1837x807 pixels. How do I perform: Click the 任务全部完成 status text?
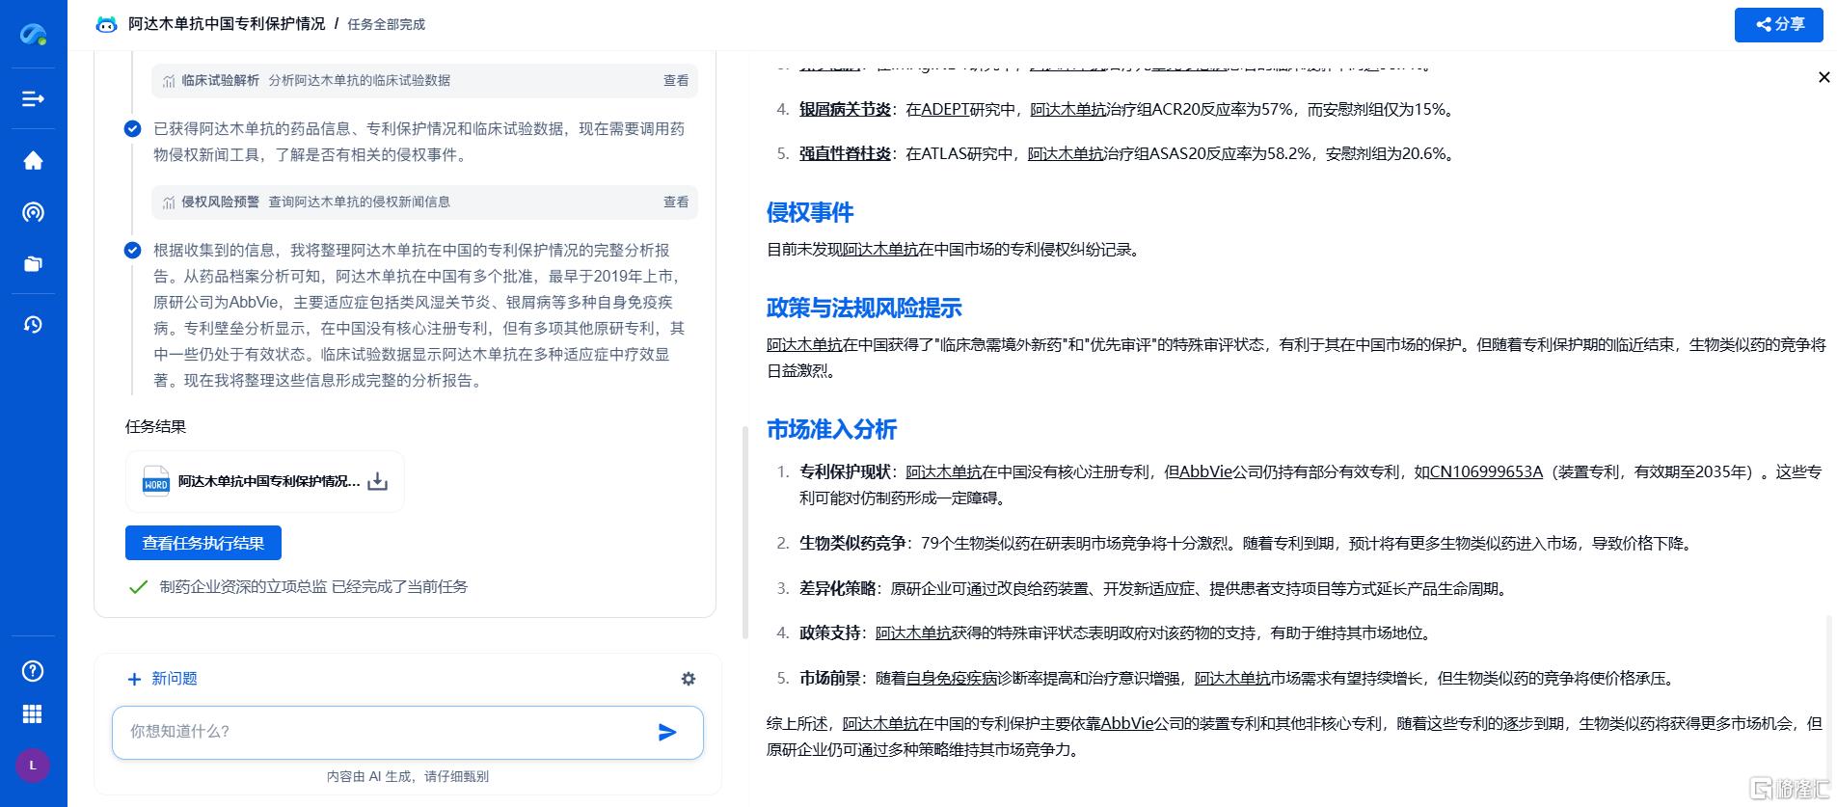pyautogui.click(x=386, y=24)
